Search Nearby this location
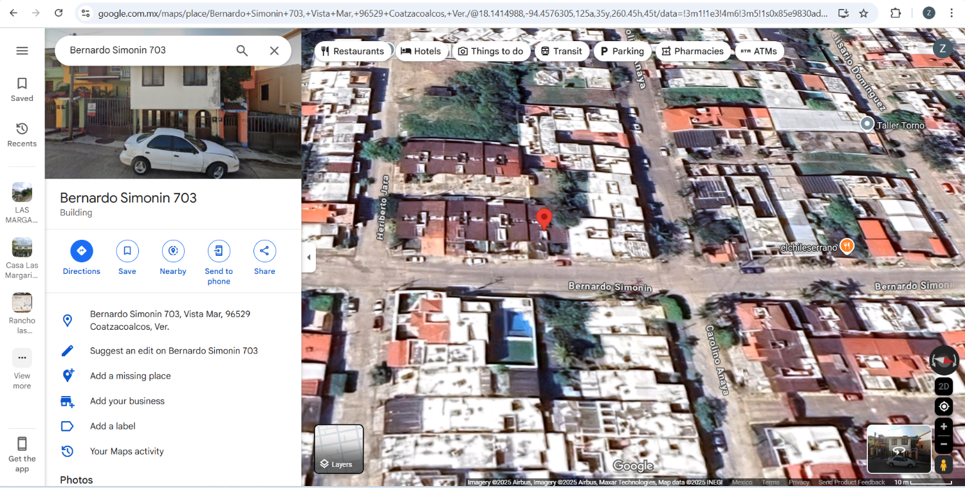965x488 pixels. click(173, 258)
